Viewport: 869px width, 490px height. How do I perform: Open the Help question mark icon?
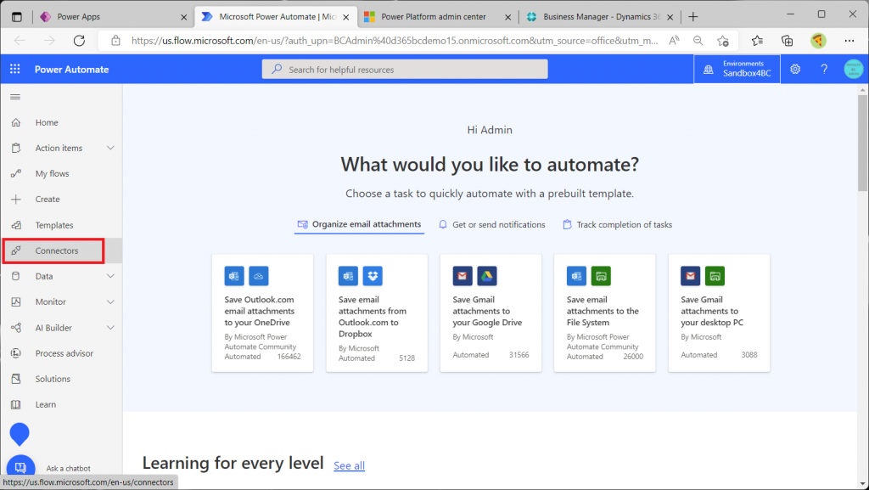click(x=824, y=70)
